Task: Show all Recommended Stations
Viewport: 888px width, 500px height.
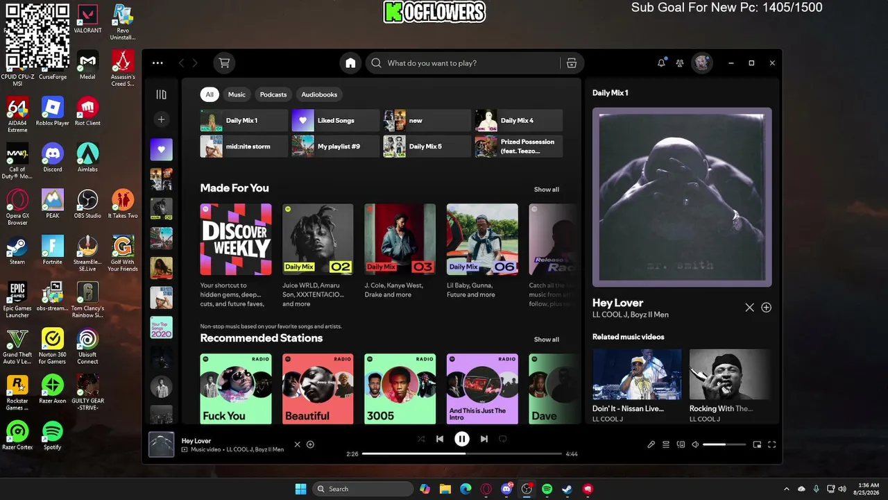Action: 546,340
